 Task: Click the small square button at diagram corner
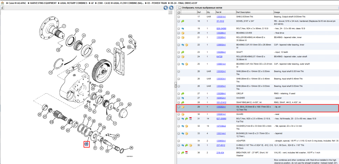click(171, 13)
